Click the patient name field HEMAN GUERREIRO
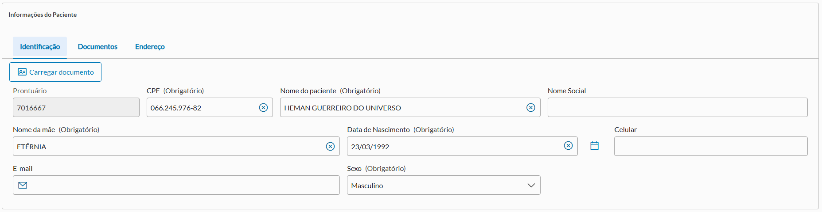This screenshot has height=212, width=822. pos(399,108)
